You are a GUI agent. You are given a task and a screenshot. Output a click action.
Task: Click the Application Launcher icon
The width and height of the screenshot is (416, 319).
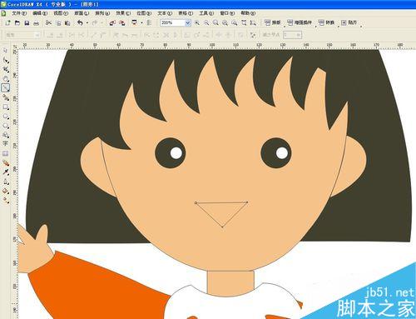[135, 22]
